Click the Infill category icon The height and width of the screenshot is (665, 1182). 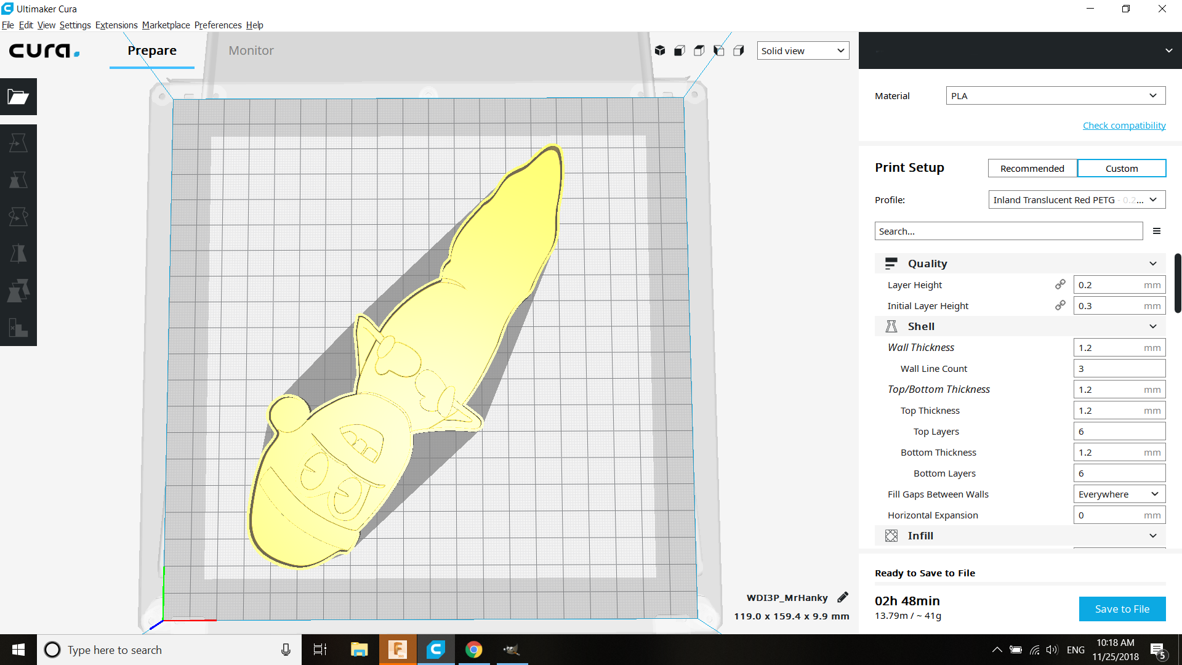pos(891,536)
